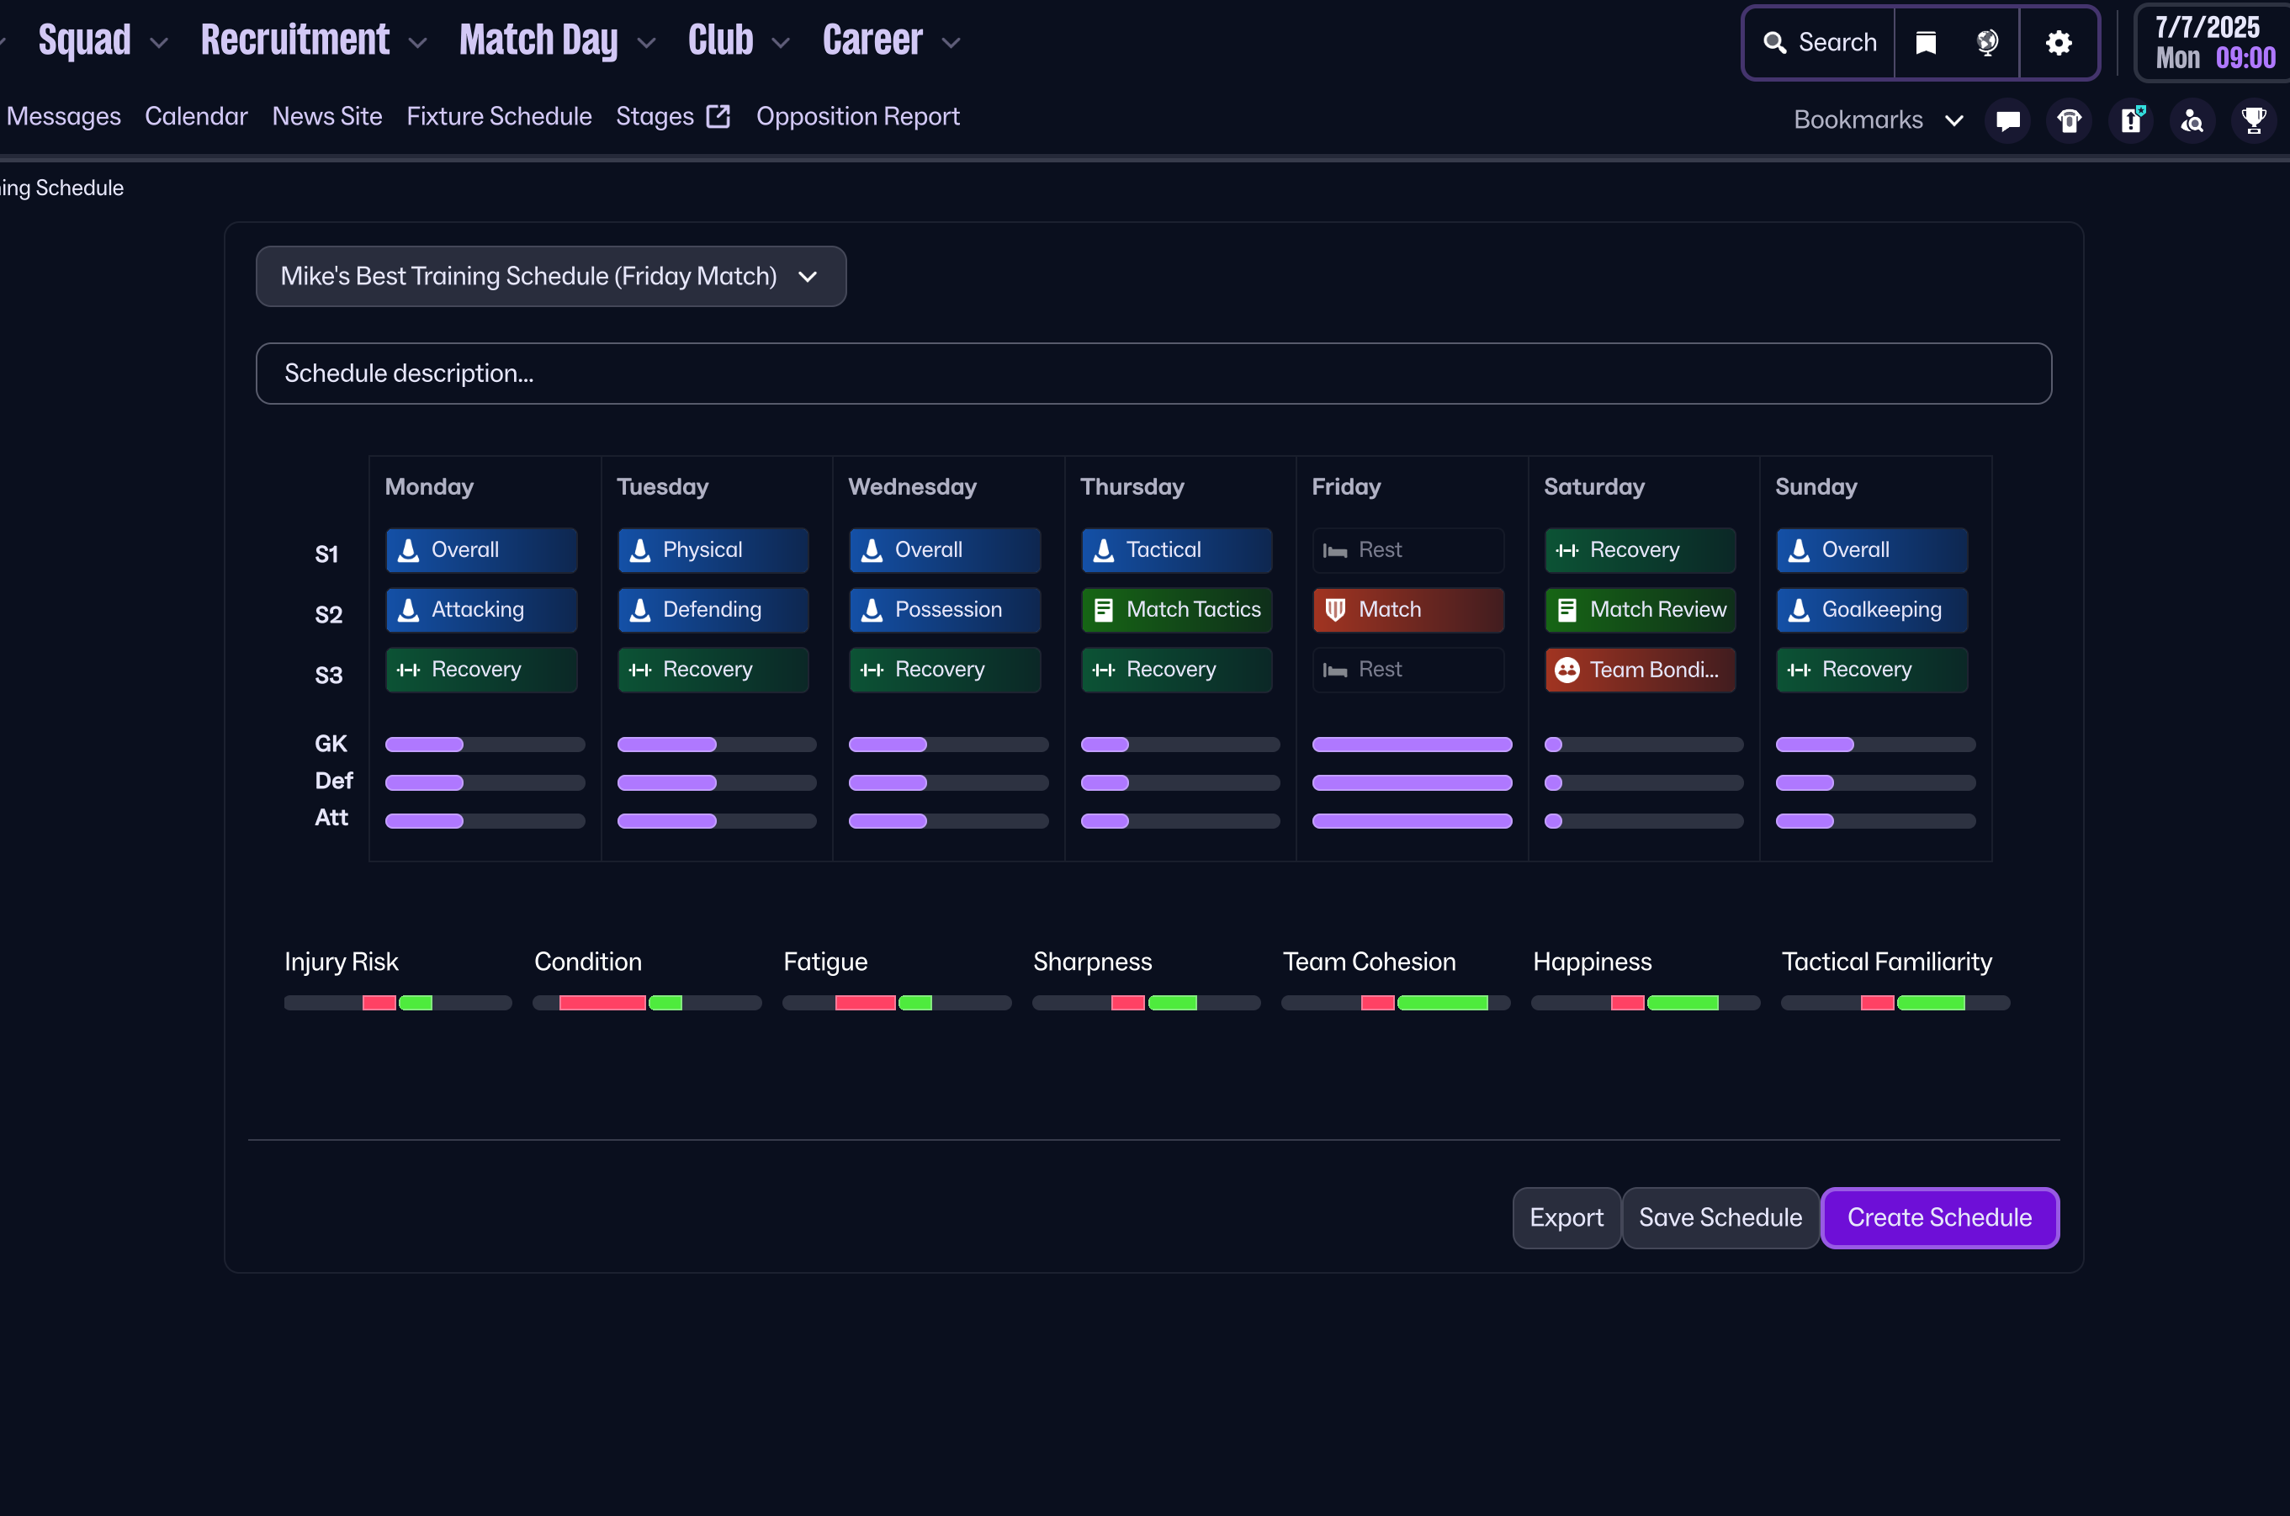The image size is (2290, 1516).
Task: Open the world globe icon
Action: [x=1987, y=43]
